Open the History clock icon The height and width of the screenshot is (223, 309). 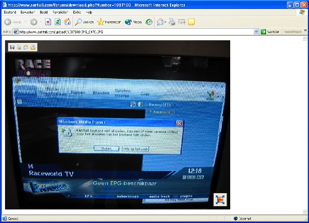[149, 22]
